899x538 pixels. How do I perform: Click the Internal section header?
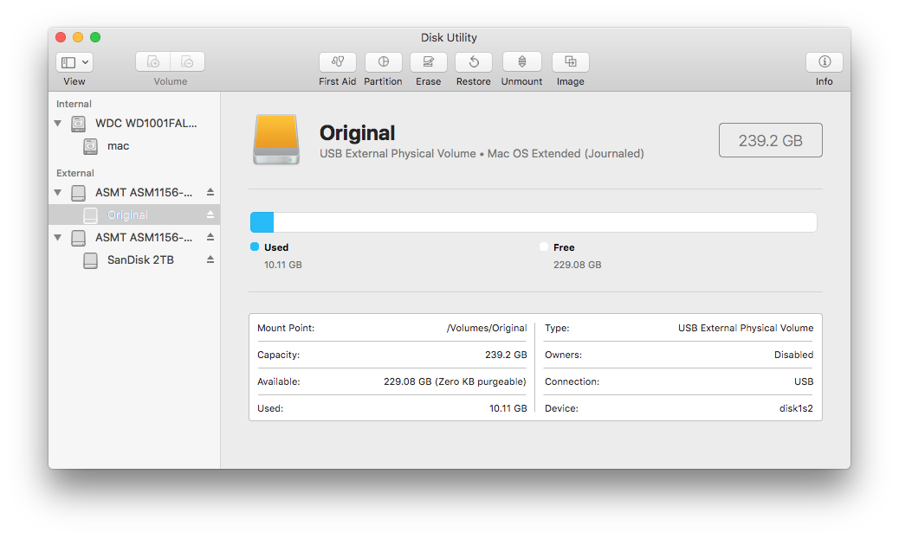point(74,104)
